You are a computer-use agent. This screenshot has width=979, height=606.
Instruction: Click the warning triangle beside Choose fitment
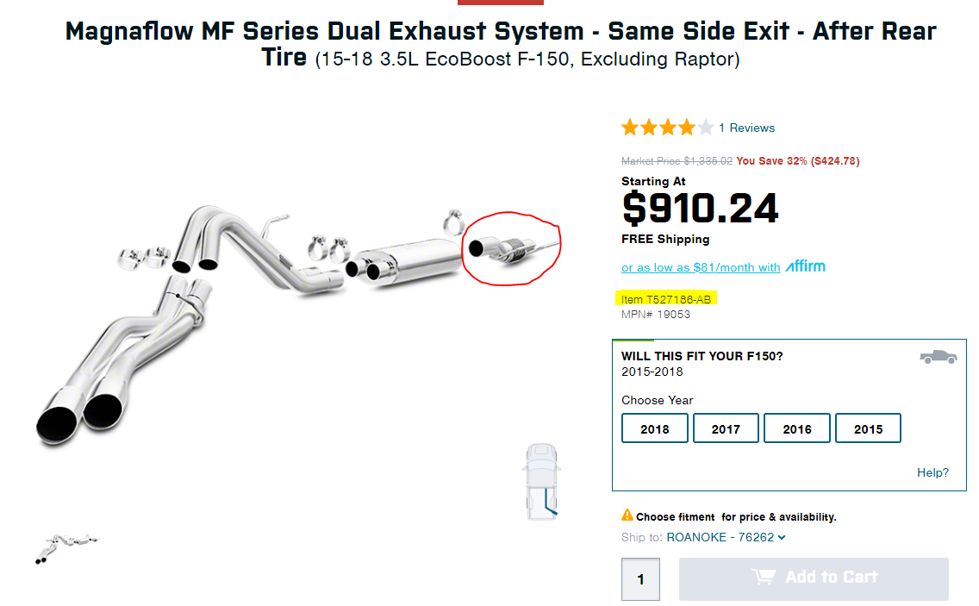[627, 515]
